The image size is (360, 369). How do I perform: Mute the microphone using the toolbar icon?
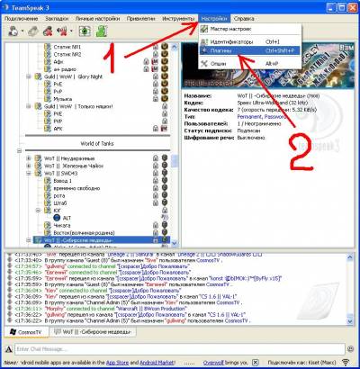48,31
